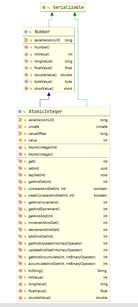Select doubleValue() in the Number class
Image resolution: width=138 pixels, height=307 pixels.
(49, 75)
